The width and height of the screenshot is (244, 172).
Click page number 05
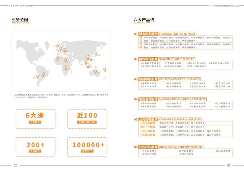(16, 165)
